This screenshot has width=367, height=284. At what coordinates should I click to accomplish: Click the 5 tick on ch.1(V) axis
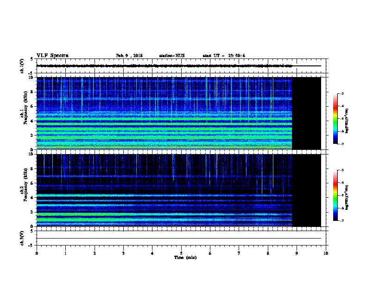pyautogui.click(x=32, y=59)
